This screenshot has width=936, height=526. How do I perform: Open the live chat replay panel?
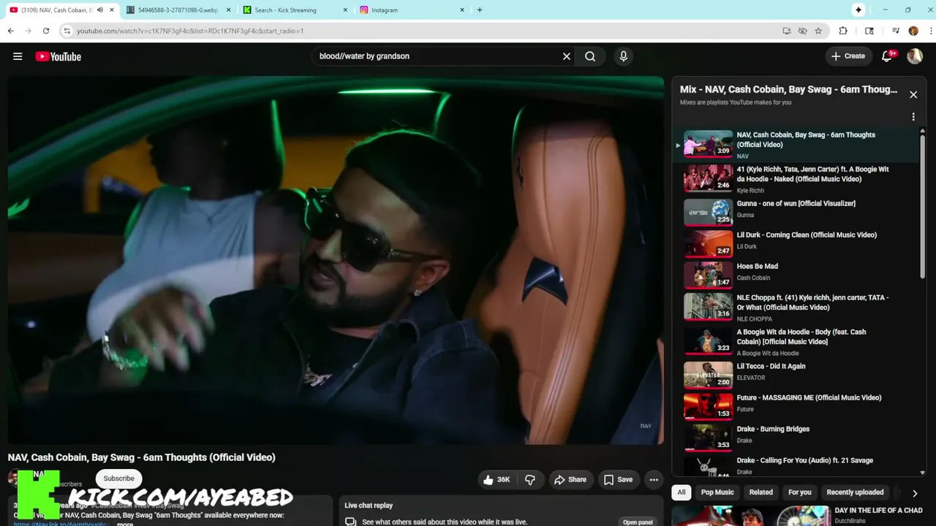(638, 522)
